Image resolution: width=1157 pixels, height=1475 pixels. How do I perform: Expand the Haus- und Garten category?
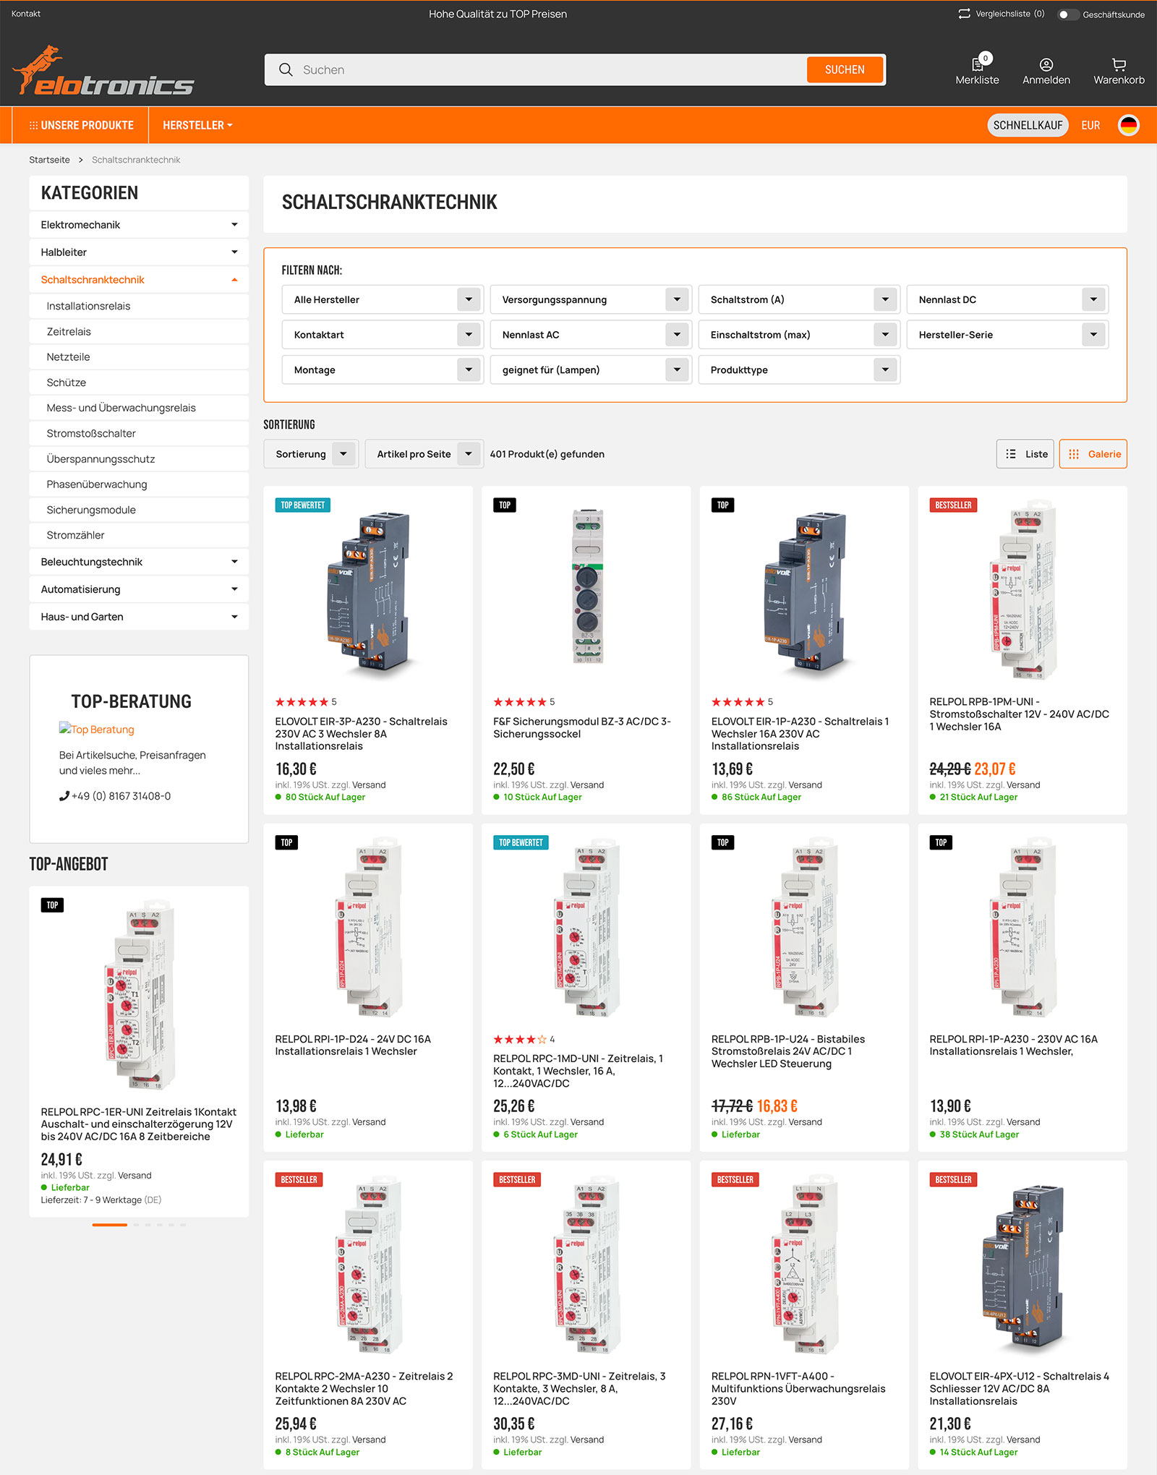[139, 617]
